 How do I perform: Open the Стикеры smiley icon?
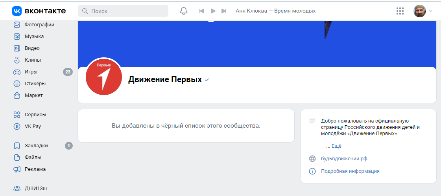point(17,84)
